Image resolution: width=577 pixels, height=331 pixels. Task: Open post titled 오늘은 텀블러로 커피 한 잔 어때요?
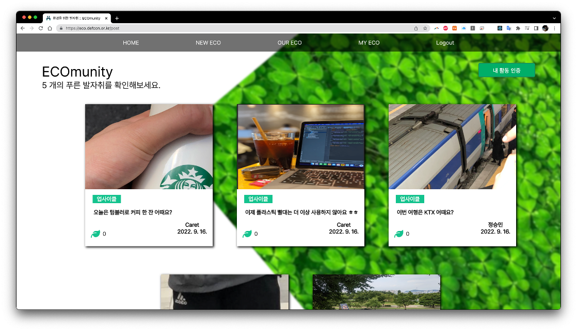(133, 212)
